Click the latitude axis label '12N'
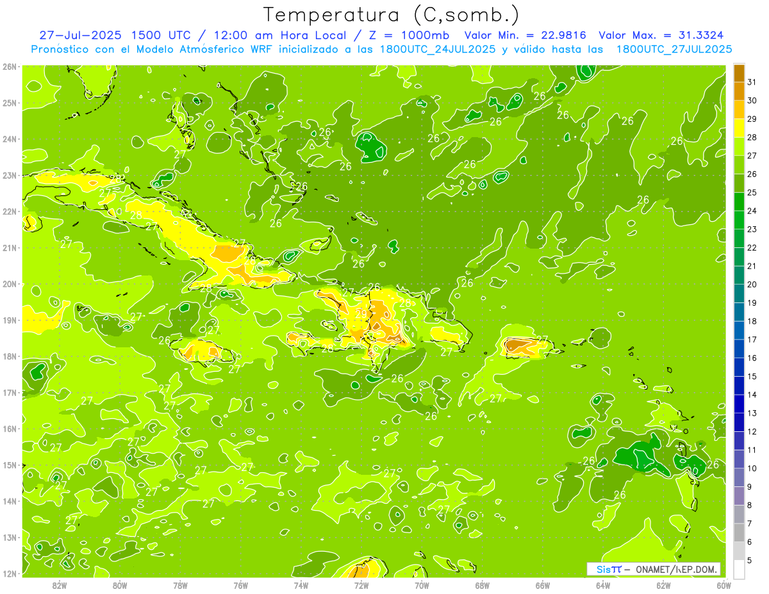 coord(10,573)
